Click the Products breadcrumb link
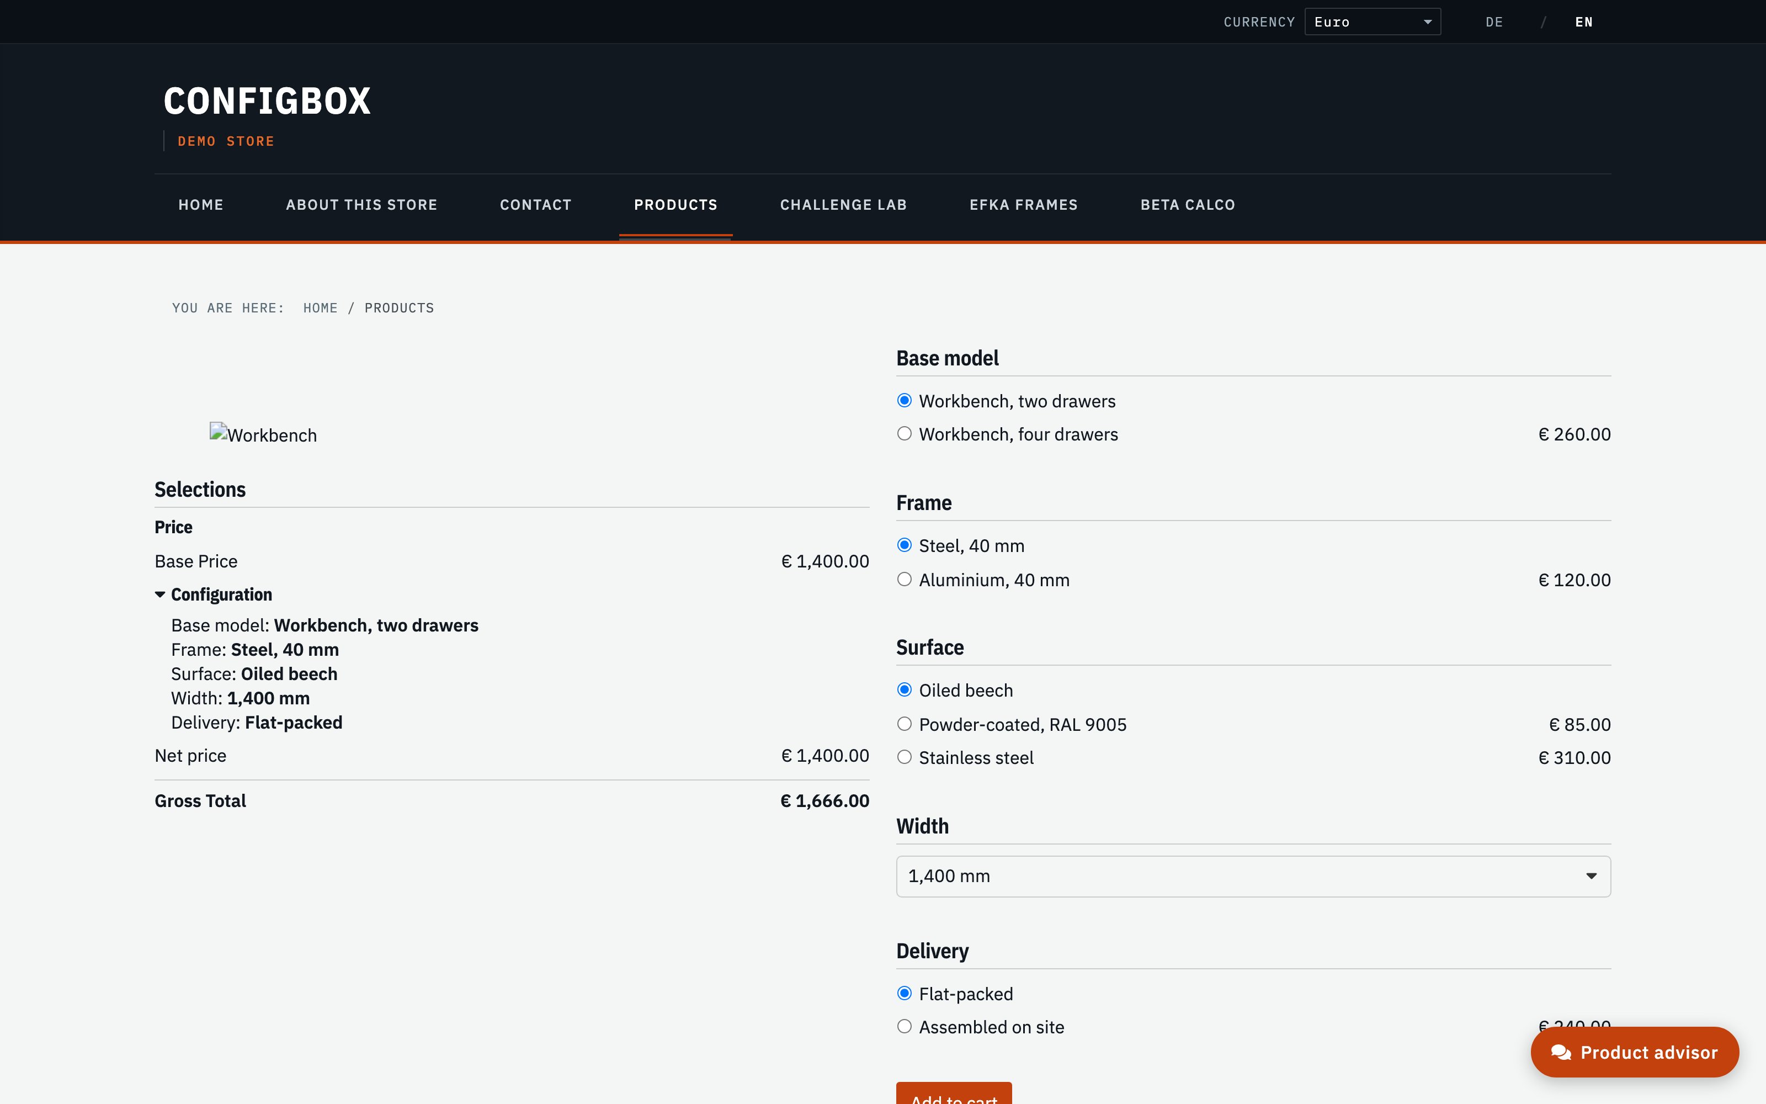 (399, 308)
